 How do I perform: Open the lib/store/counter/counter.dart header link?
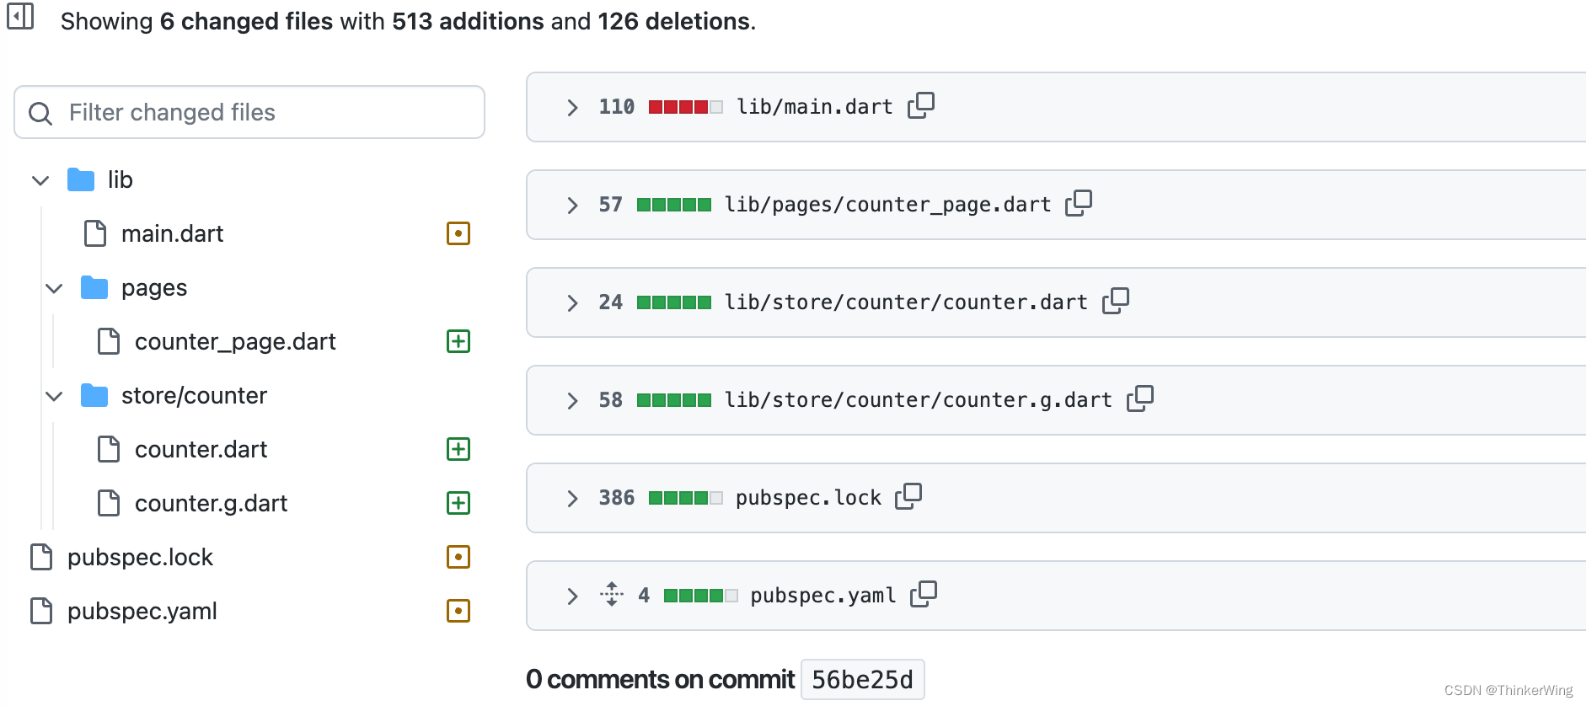click(x=907, y=302)
